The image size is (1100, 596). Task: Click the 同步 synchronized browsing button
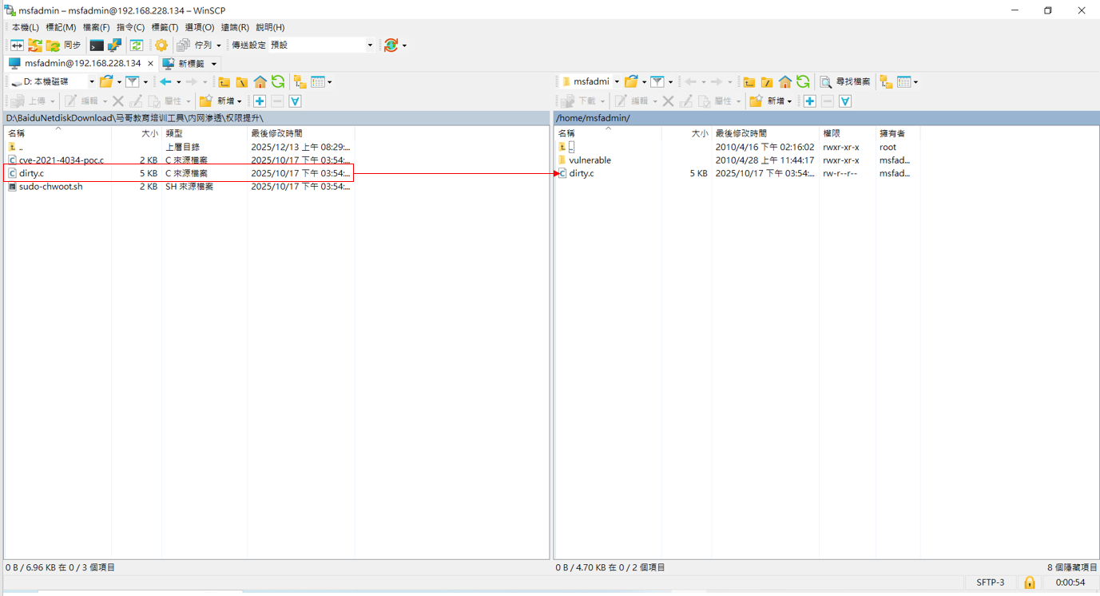point(64,45)
